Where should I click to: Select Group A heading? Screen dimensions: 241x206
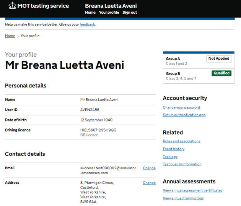click(173, 59)
